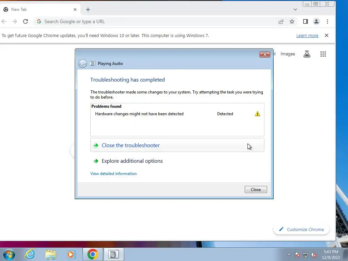Click the Chrome forward arrow
The height and width of the screenshot is (261, 348).
coord(14,21)
